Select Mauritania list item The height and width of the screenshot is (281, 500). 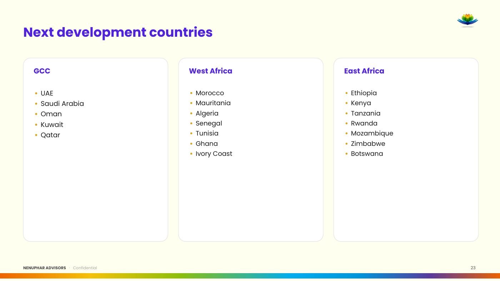tap(213, 103)
